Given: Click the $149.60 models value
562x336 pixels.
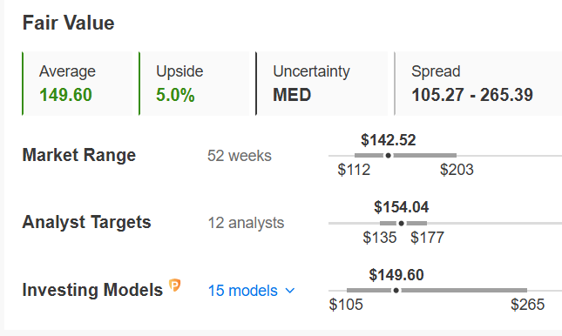Looking at the screenshot, I should pos(396,275).
